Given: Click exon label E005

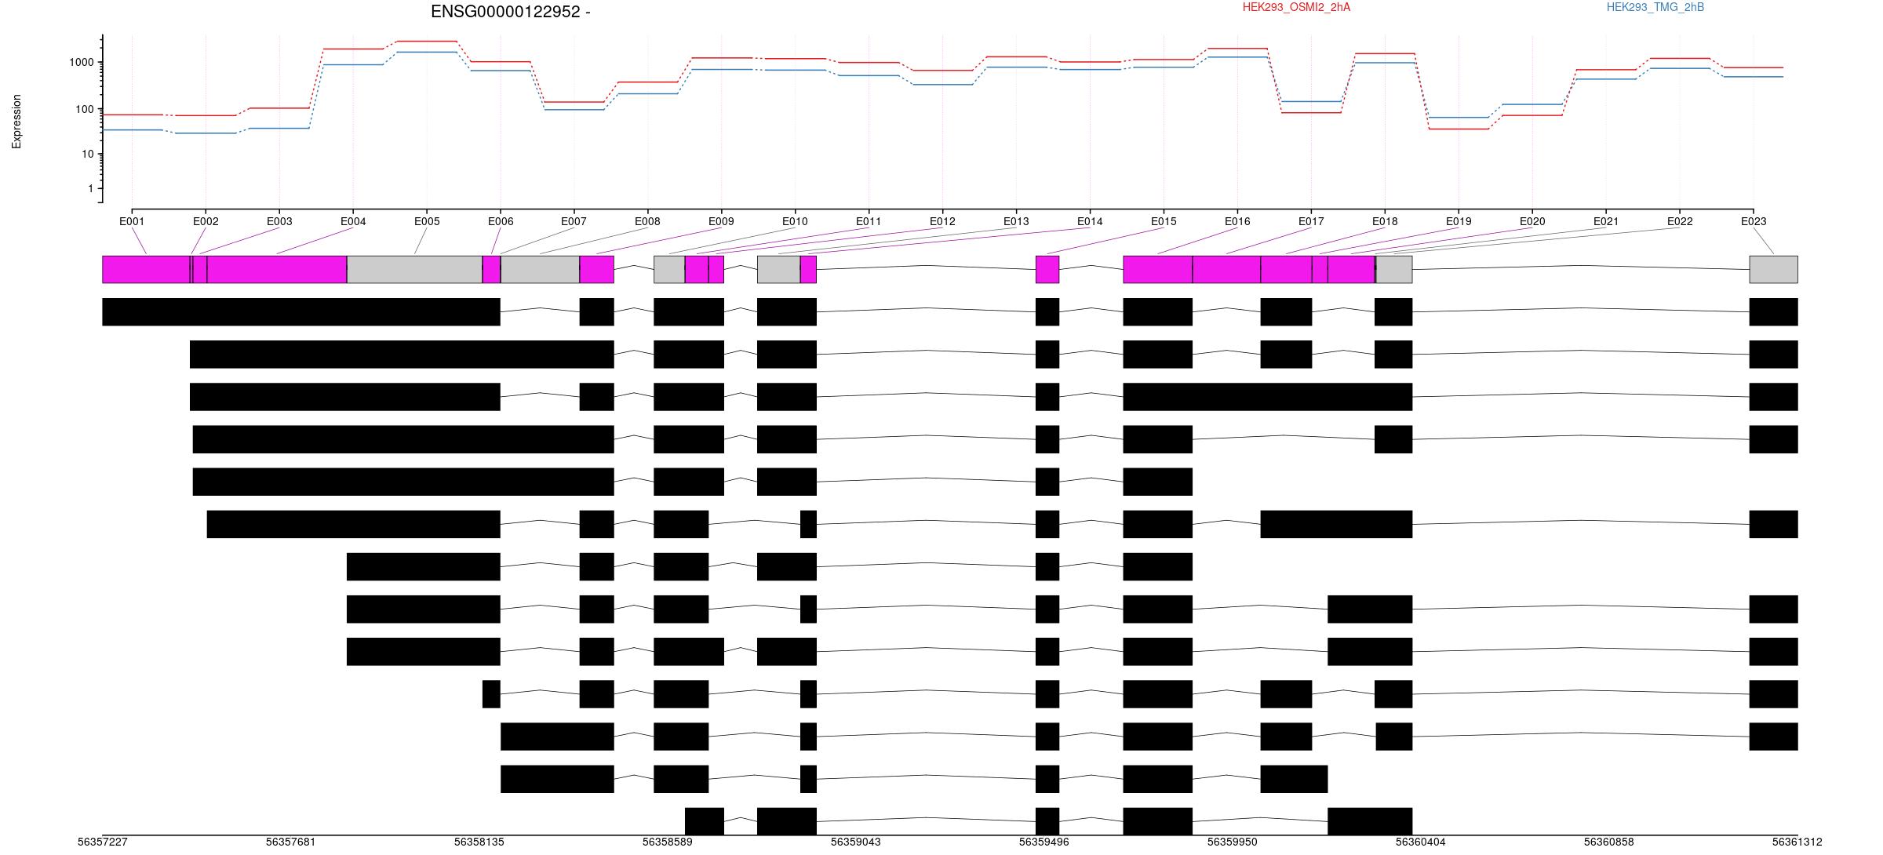Looking at the screenshot, I should tap(427, 221).
